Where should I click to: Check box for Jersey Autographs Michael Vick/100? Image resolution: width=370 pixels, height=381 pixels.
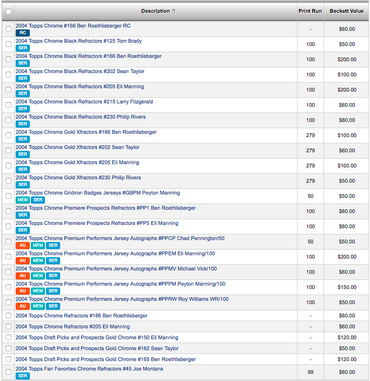[9, 272]
